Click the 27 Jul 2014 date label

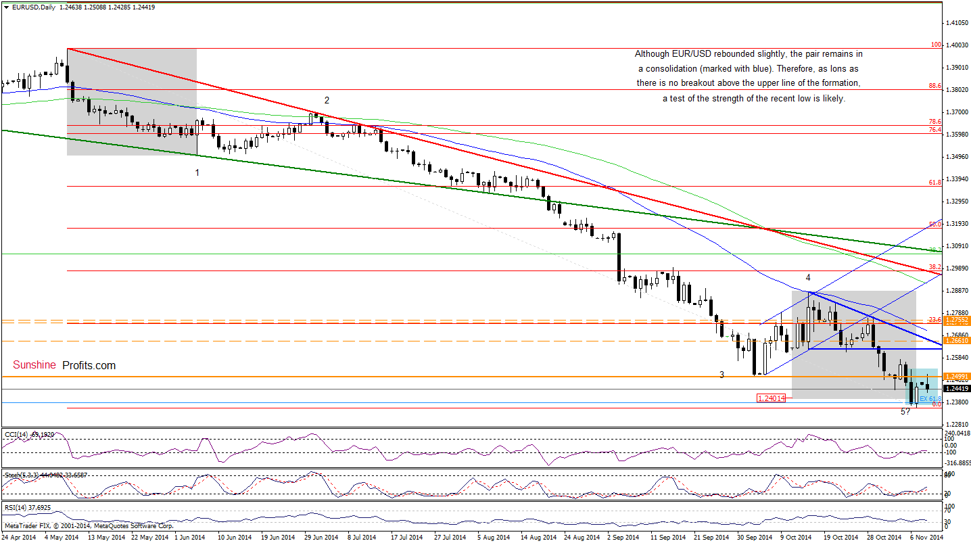(x=450, y=537)
